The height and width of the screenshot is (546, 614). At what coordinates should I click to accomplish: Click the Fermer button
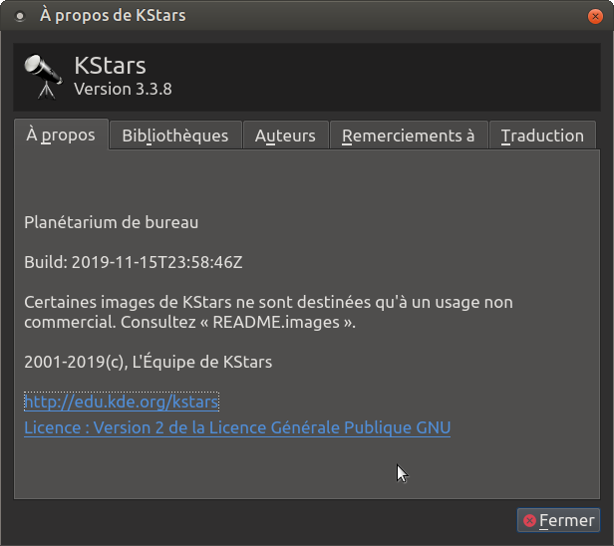[x=558, y=520]
